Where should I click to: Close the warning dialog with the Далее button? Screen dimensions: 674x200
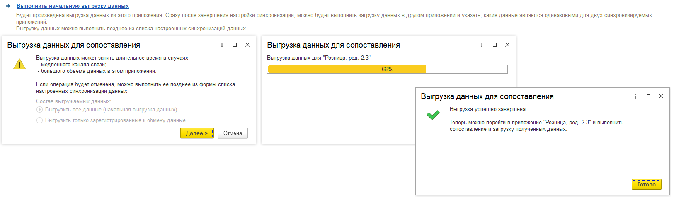click(x=247, y=45)
